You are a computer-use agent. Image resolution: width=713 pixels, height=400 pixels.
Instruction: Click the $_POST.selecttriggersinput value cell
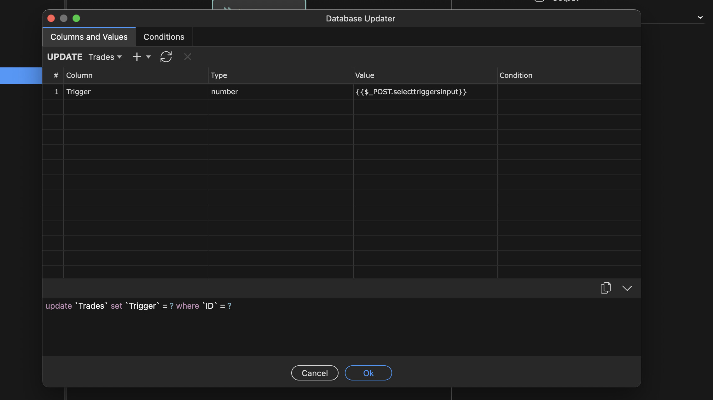pos(425,92)
